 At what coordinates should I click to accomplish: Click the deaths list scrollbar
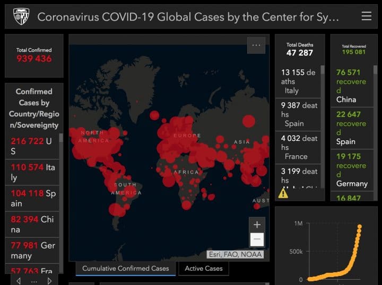click(323, 106)
